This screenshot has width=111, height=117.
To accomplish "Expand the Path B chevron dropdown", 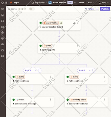I will tap(90, 70).
